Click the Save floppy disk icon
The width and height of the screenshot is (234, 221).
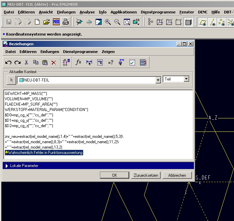[9, 22]
